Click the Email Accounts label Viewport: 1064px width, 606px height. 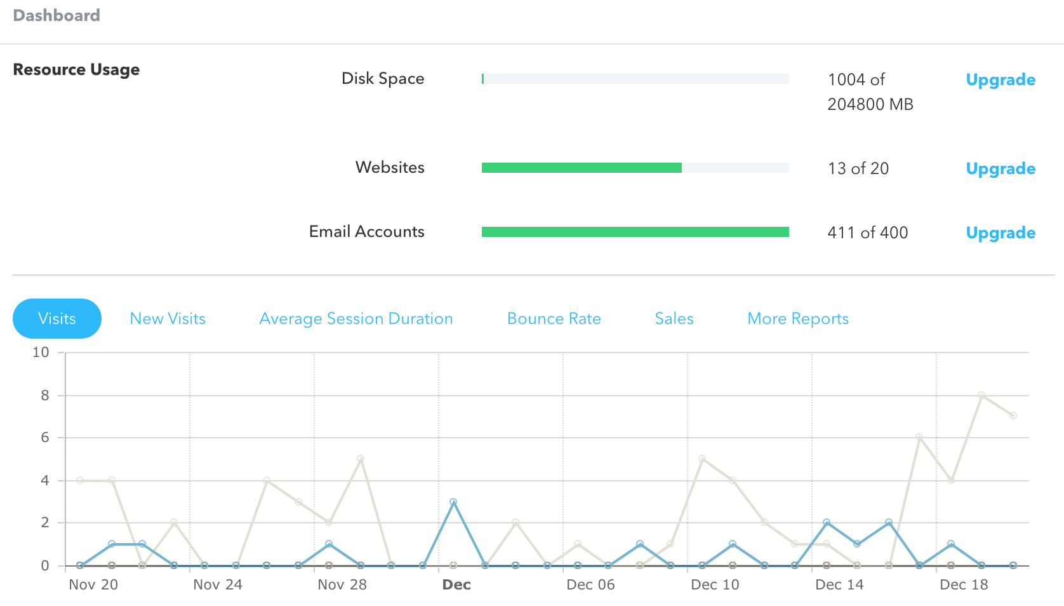(x=367, y=231)
